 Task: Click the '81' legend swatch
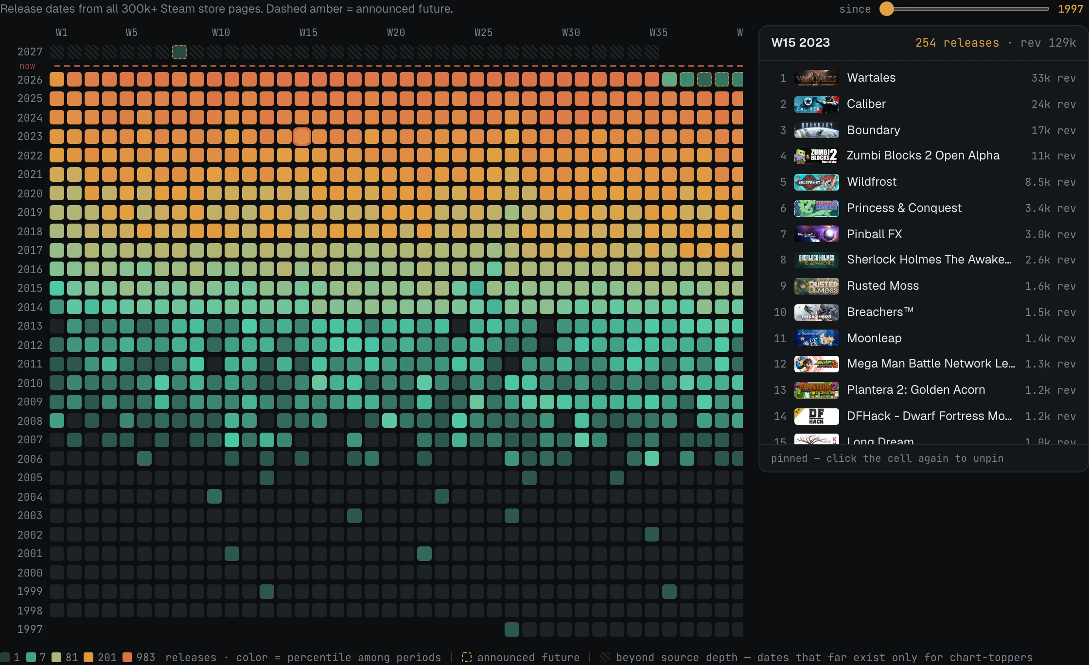tap(56, 658)
